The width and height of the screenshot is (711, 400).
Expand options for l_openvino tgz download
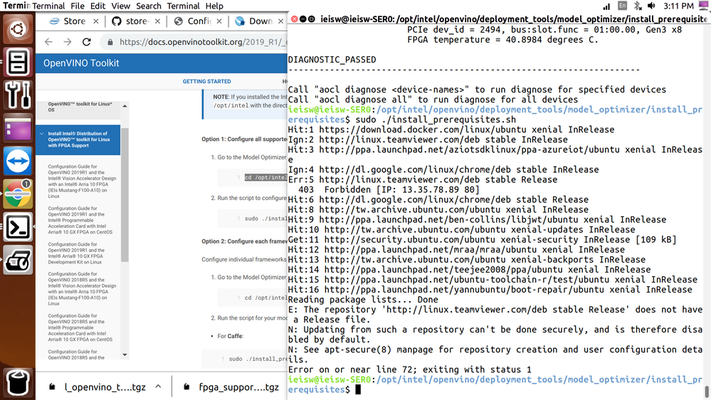click(158, 387)
